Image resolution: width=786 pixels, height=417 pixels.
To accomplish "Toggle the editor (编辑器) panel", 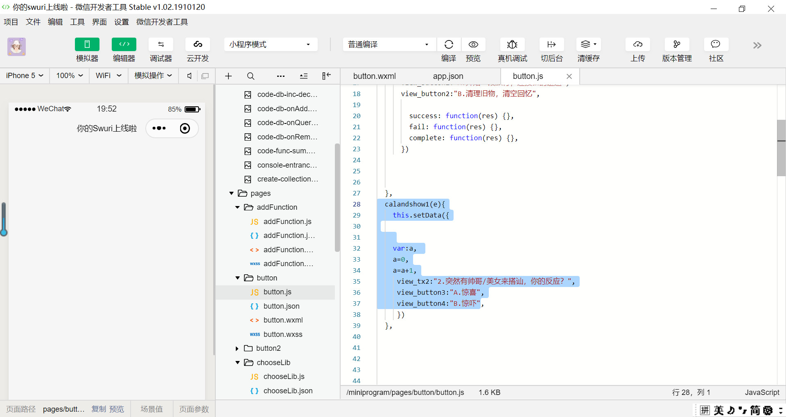I will tap(124, 45).
